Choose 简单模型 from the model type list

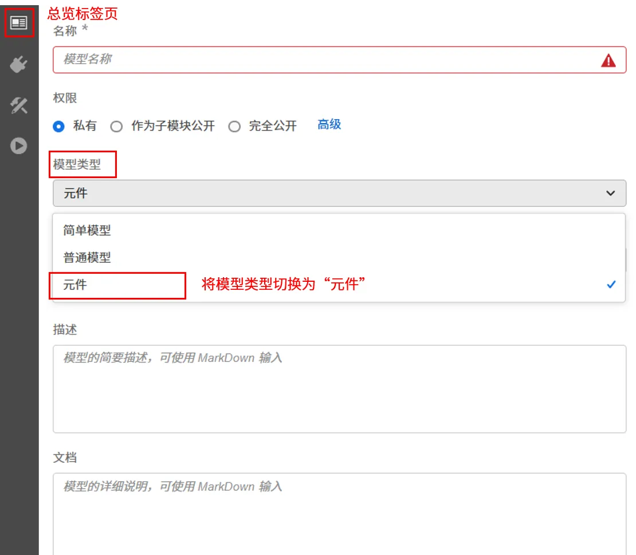click(86, 230)
